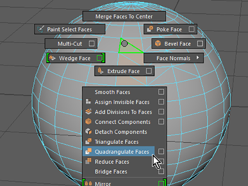Click the Poke Face icon

(150, 29)
